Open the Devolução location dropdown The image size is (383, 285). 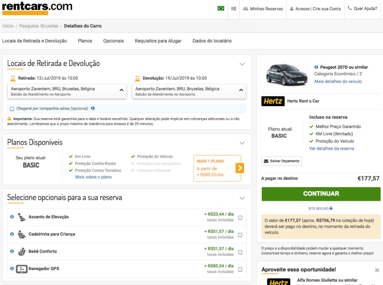(189, 91)
